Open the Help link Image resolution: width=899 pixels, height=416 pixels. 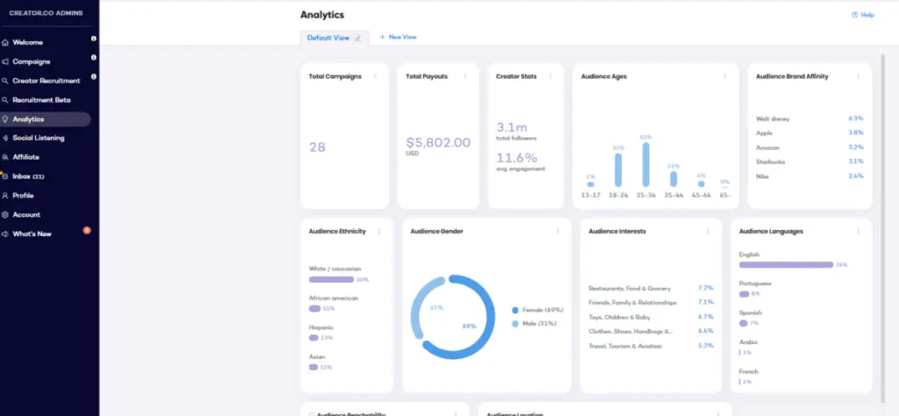tap(862, 15)
